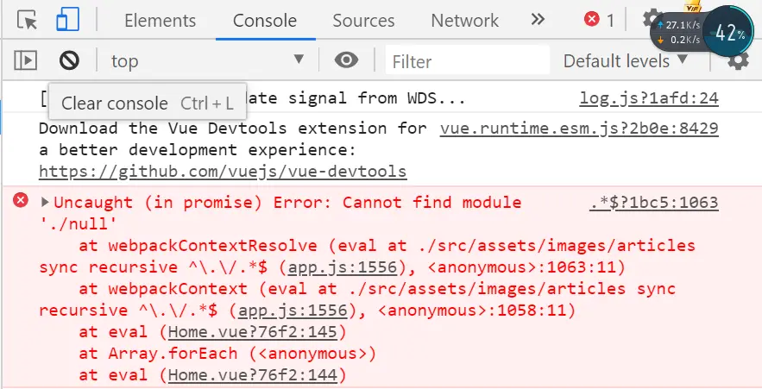
Task: Clear the console
Action: point(69,60)
